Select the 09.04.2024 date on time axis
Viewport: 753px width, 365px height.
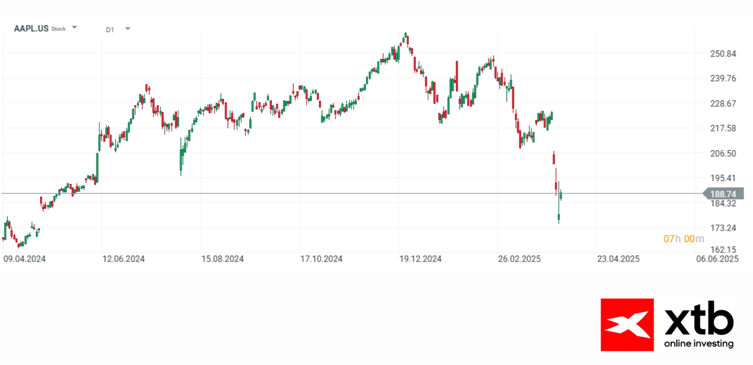coord(24,259)
